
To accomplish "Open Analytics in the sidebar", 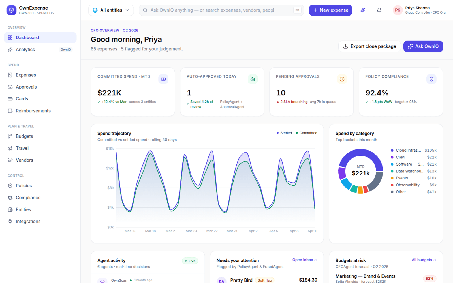I will pyautogui.click(x=40, y=50).
